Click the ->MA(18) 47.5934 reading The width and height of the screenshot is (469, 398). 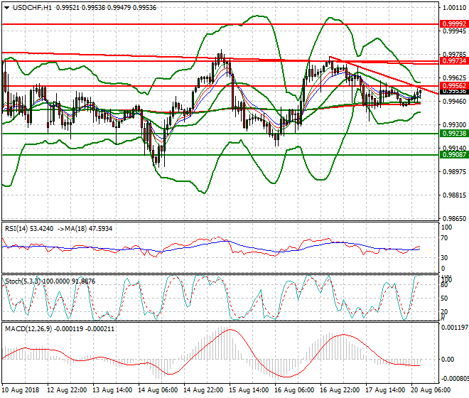(x=85, y=229)
